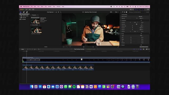This screenshot has height=95, width=169.
Task: Click the connect clip edit button
Action: (x=28, y=49)
